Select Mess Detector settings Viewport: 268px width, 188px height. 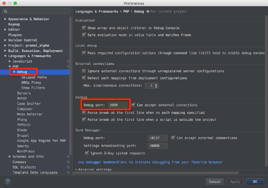[x=30, y=114]
